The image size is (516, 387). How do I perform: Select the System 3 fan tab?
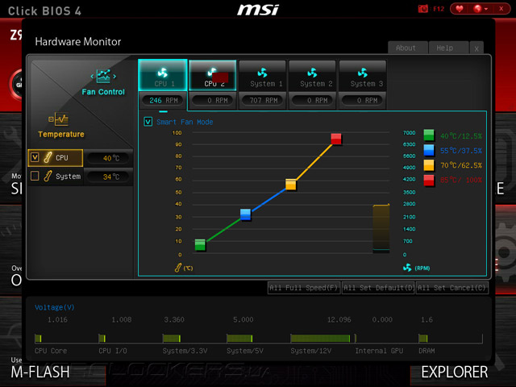click(362, 75)
